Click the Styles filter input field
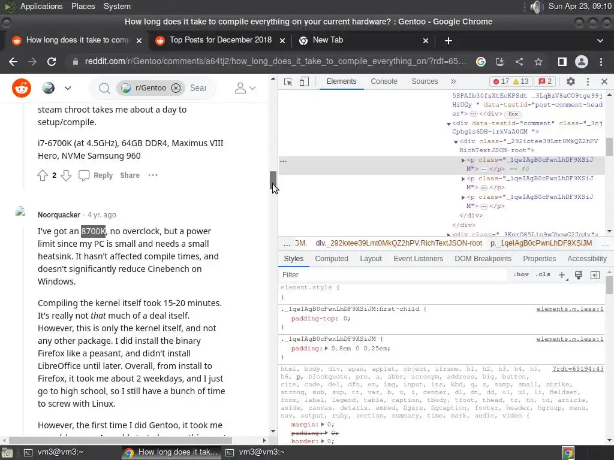The width and height of the screenshot is (614, 460). [x=393, y=275]
